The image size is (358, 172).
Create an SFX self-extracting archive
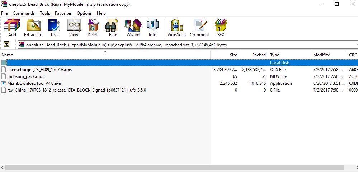(x=221, y=28)
